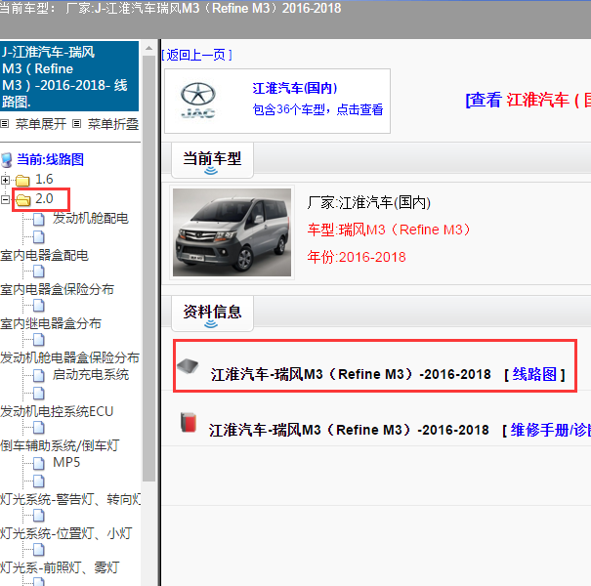This screenshot has height=586, width=591.
Task: Click the left panel vertical scrollbar
Action: pos(149,293)
